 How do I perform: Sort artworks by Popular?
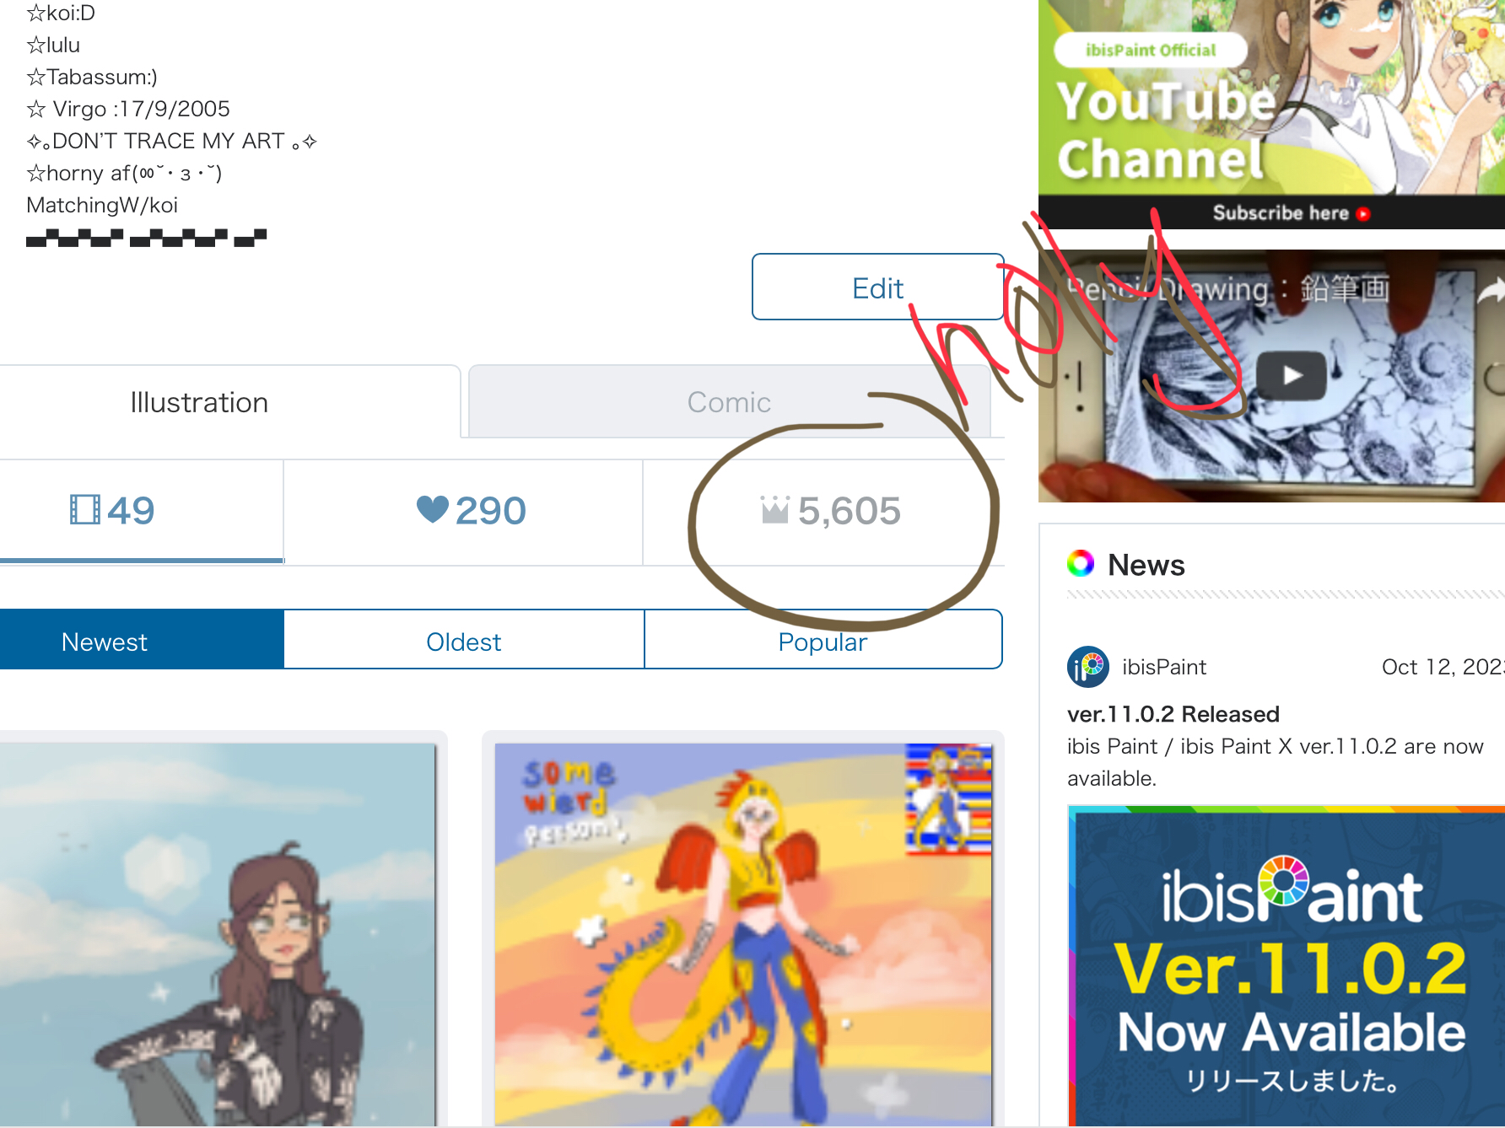coord(823,641)
